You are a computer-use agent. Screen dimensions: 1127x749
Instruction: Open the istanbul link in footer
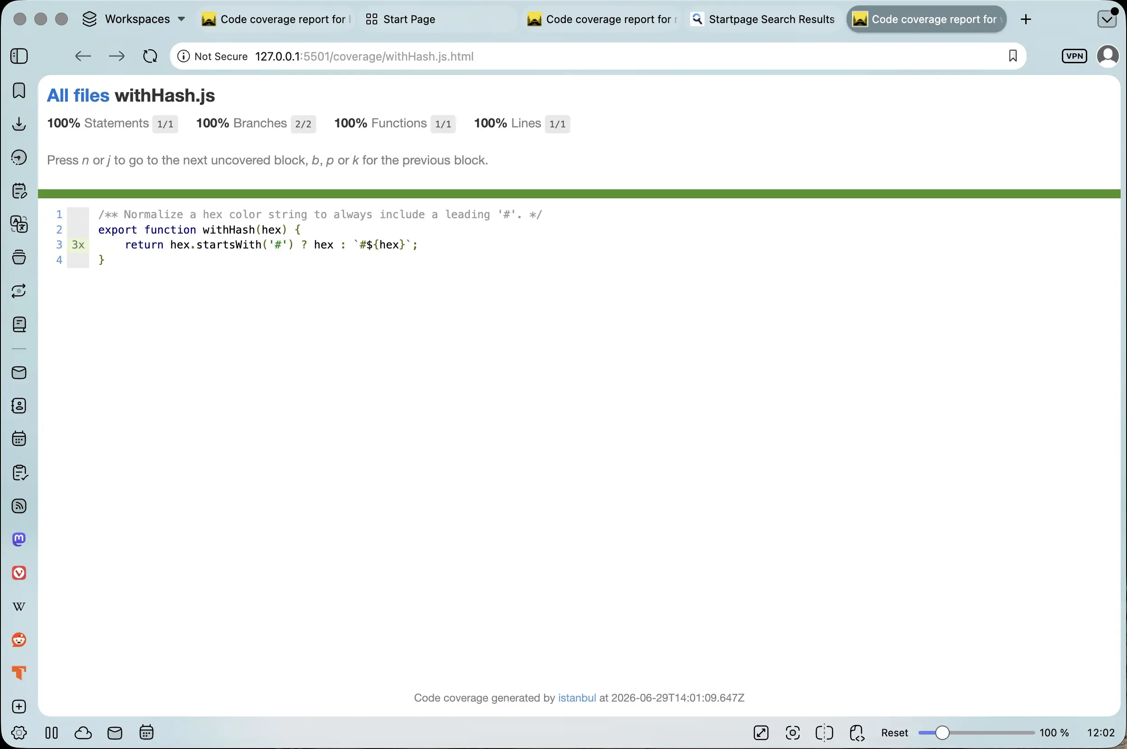(577, 698)
